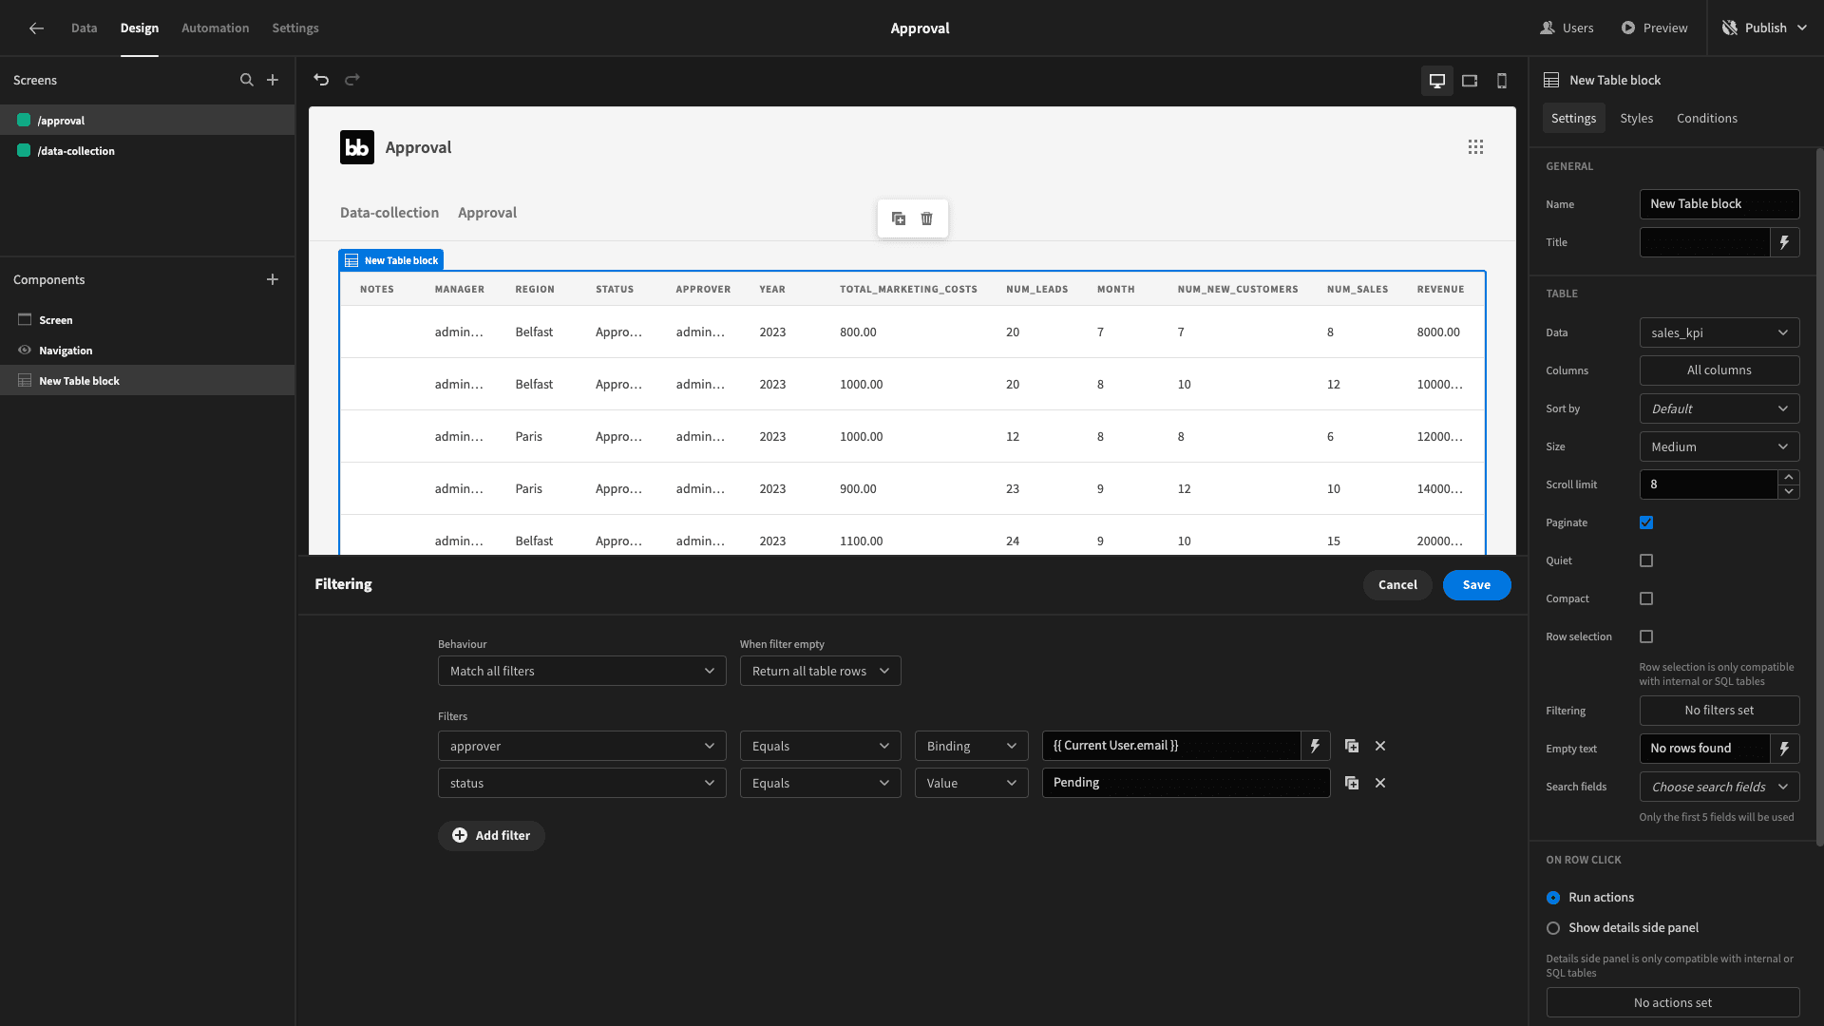Save the filtering settings
The width and height of the screenshot is (1824, 1026).
click(1477, 585)
